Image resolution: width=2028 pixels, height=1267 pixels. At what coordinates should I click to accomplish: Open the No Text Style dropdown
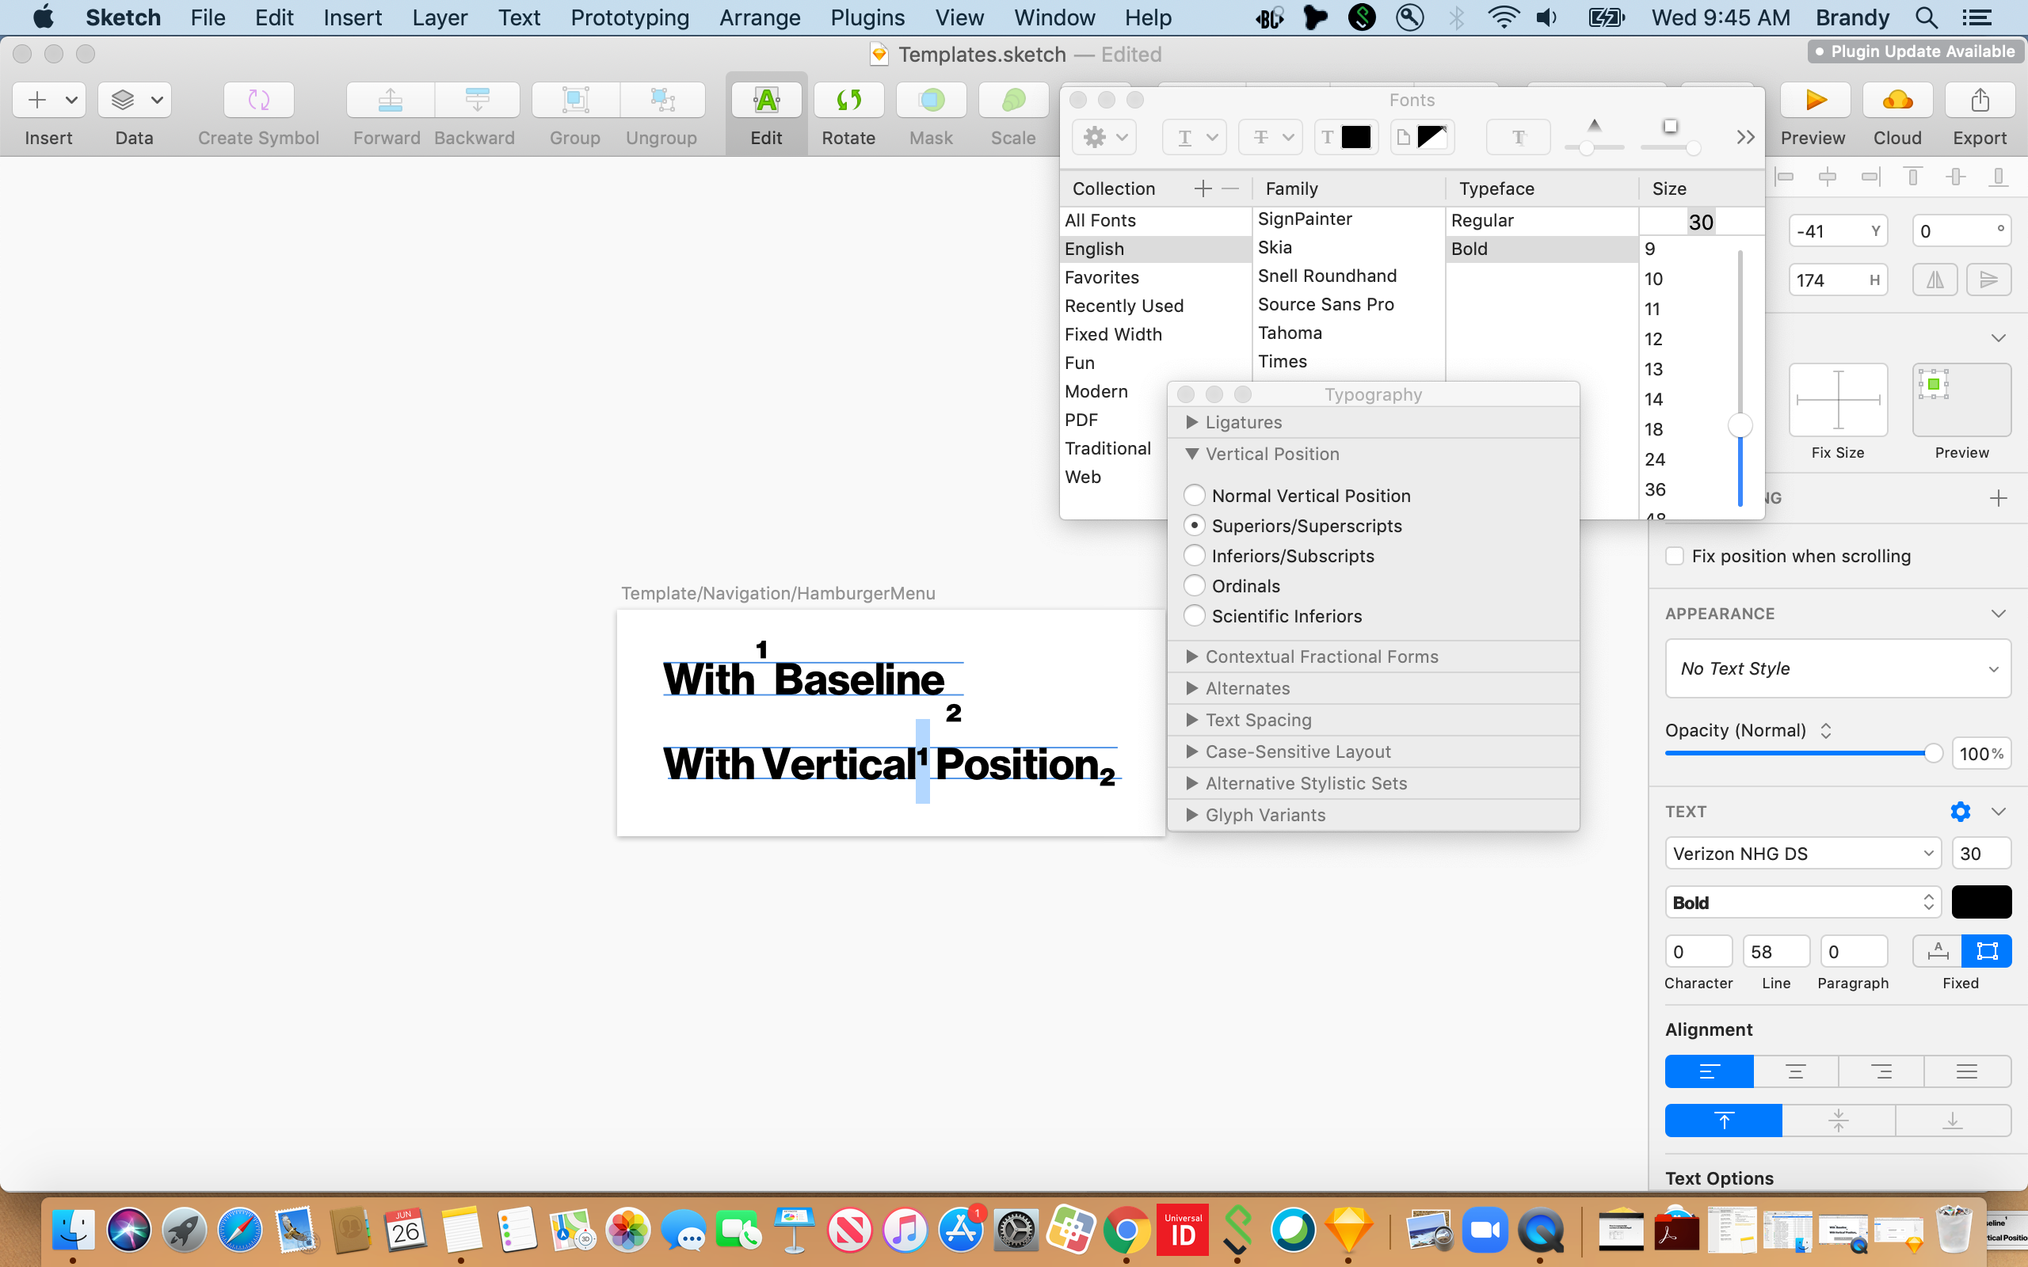tap(1838, 668)
